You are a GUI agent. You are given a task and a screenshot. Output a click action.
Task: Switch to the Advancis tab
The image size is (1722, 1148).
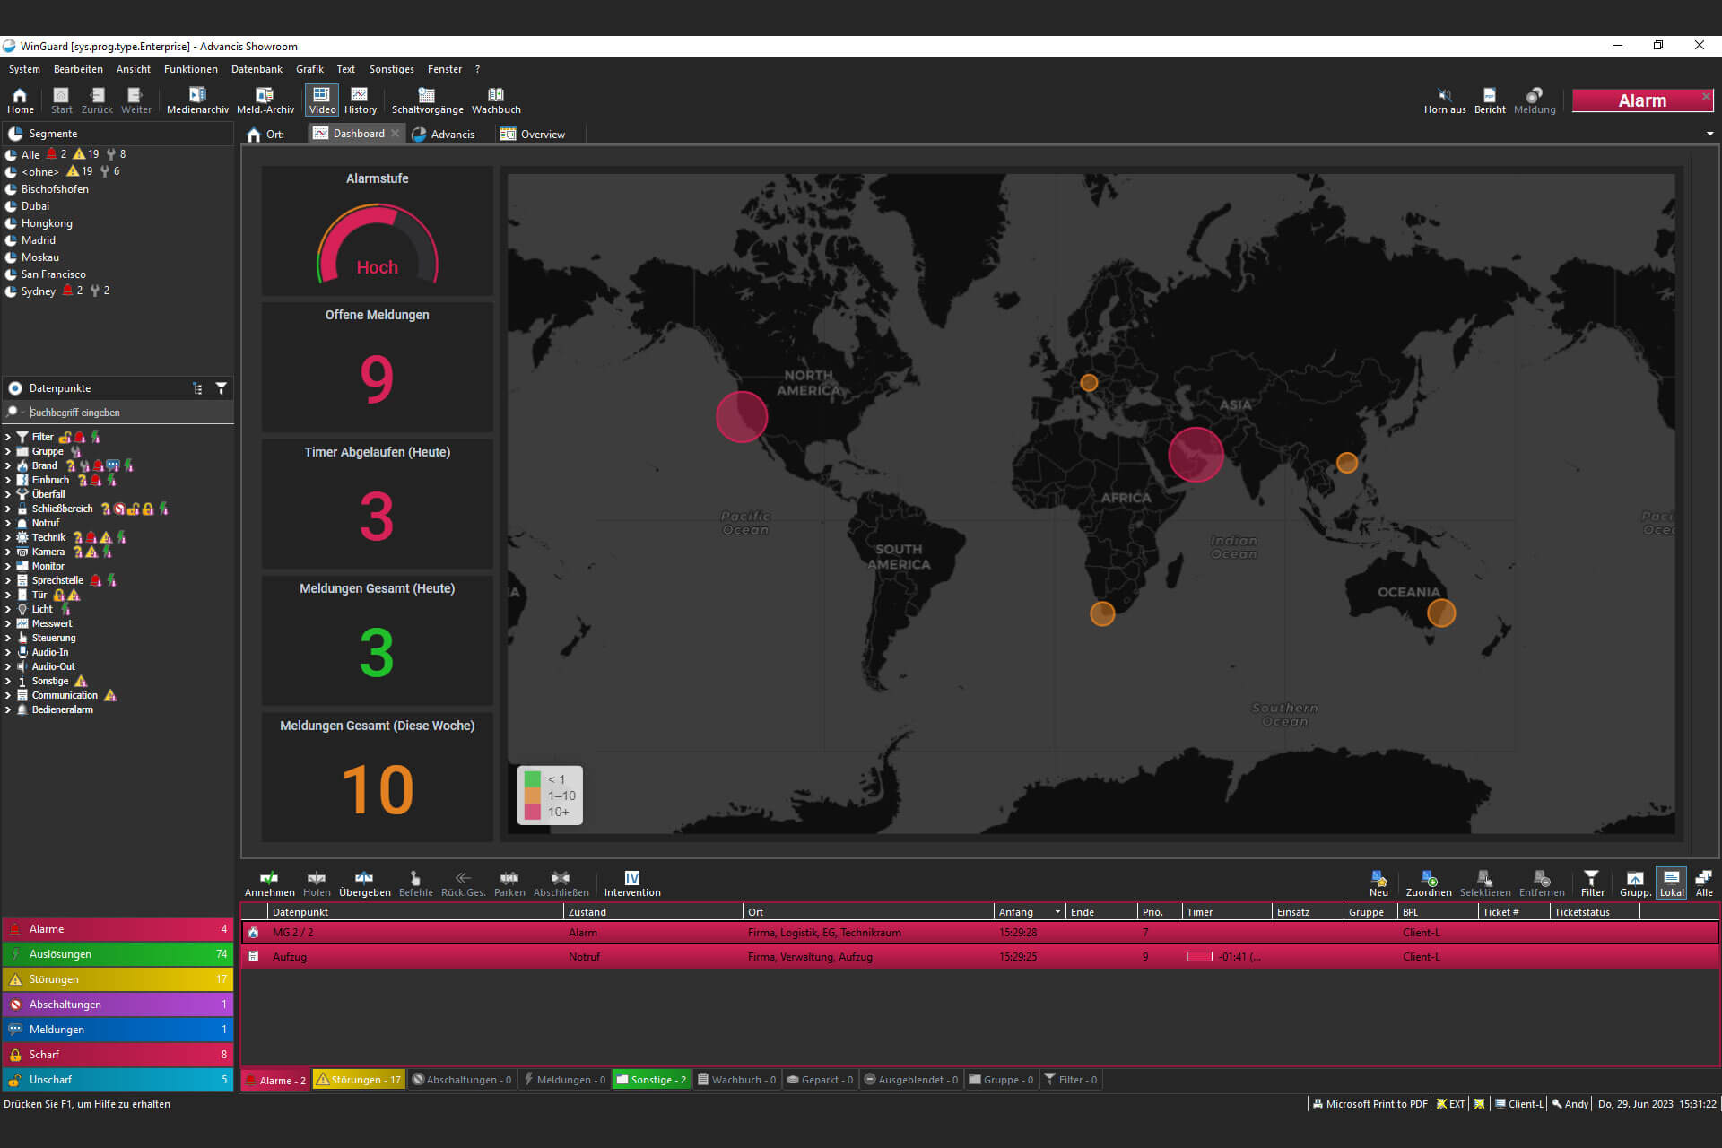point(444,135)
